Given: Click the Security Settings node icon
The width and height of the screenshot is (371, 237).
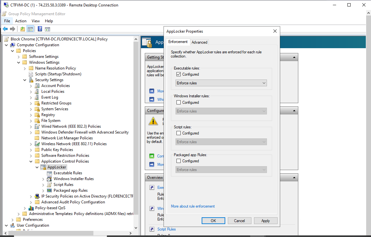Looking at the screenshot, I should click(31, 80).
